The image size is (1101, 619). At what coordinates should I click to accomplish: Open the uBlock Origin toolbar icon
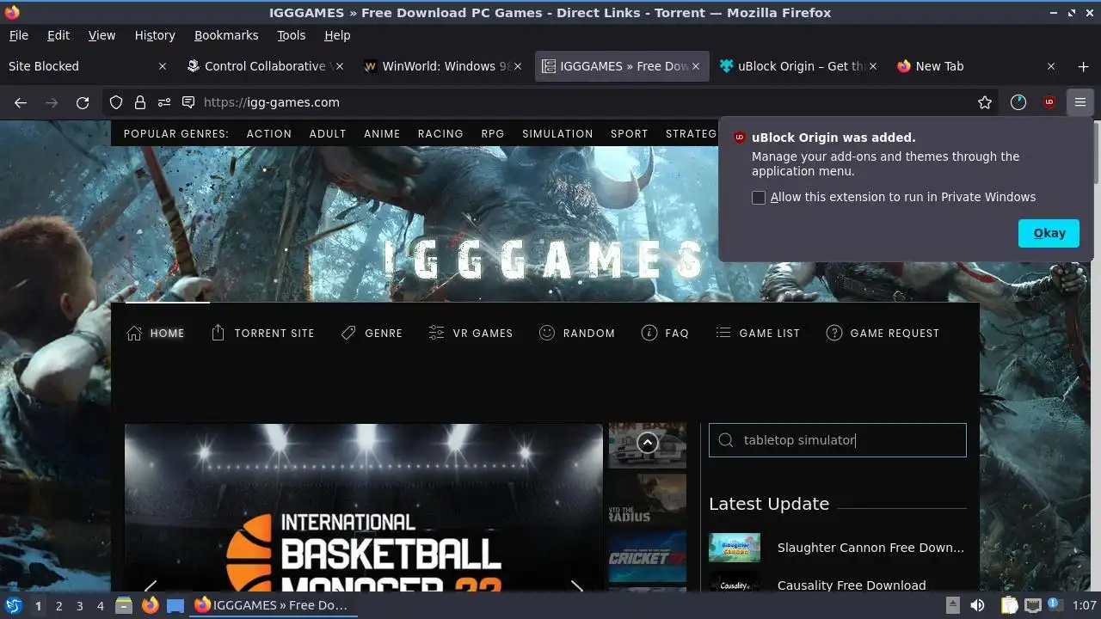[1049, 102]
